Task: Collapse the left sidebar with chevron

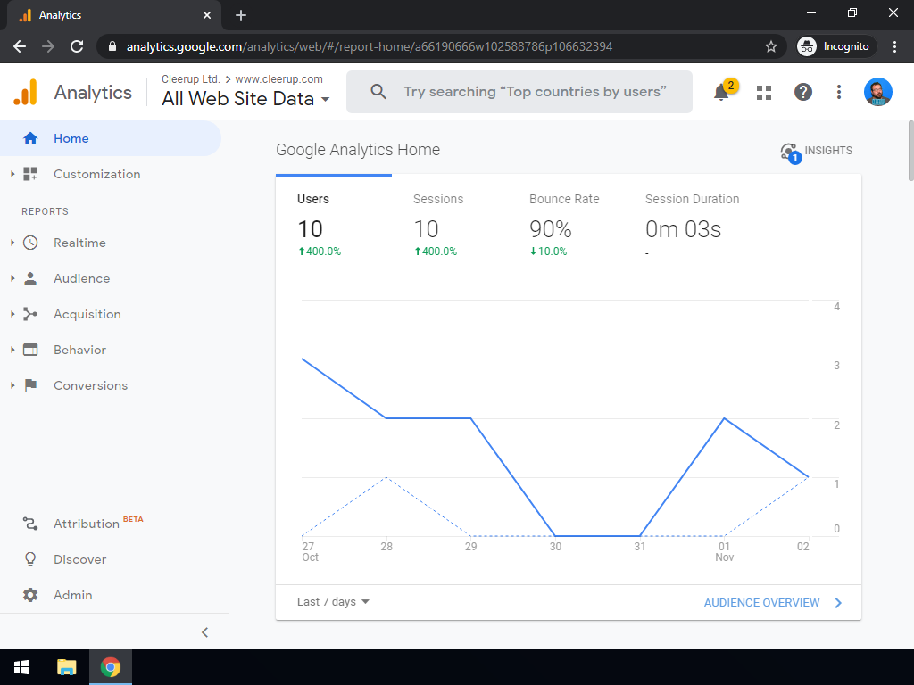Action: [204, 632]
